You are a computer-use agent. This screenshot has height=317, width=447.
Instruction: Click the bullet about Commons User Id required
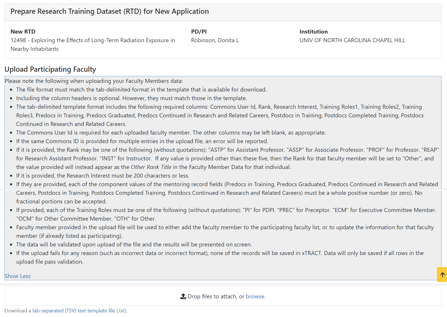click(171, 133)
